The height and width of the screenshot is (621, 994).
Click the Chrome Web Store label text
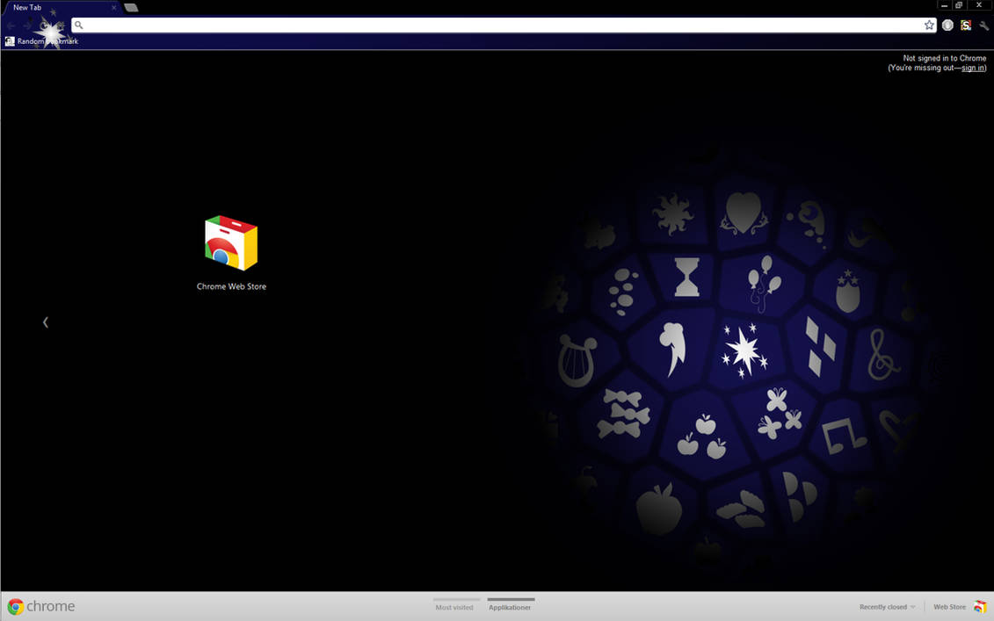pyautogui.click(x=231, y=285)
